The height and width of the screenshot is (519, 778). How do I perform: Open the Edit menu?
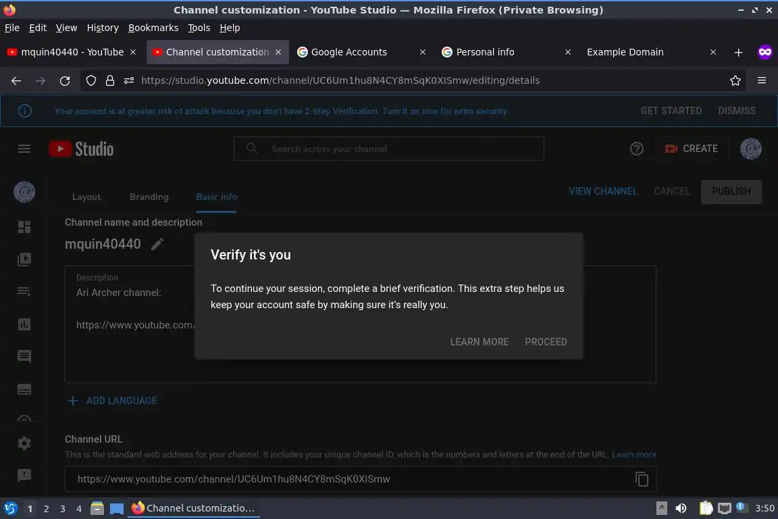tap(38, 28)
